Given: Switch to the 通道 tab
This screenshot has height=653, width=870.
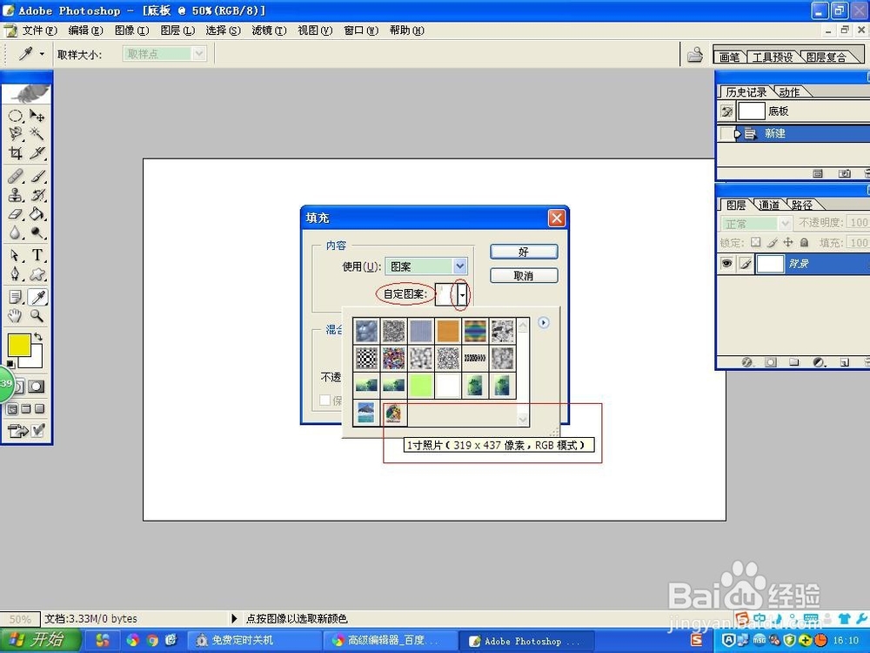Looking at the screenshot, I should pyautogui.click(x=768, y=205).
